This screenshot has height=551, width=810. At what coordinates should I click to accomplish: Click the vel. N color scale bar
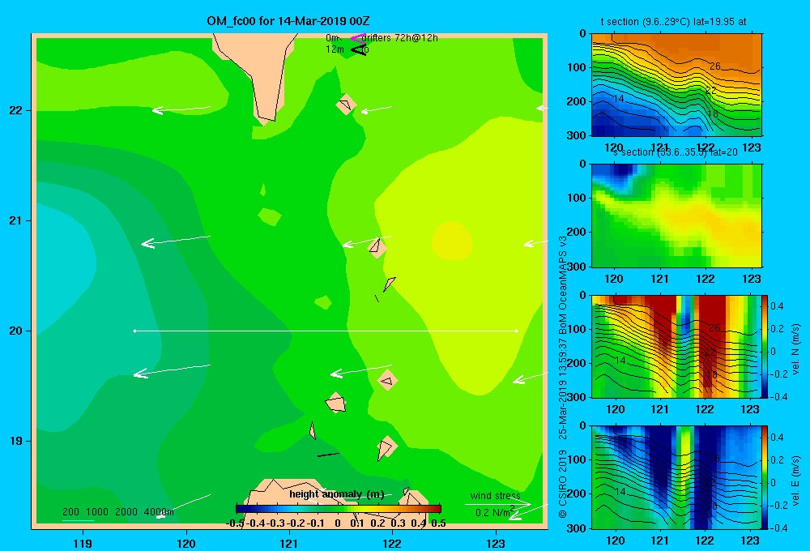[765, 346]
